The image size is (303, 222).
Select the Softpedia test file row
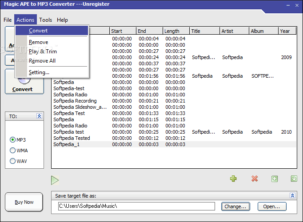(174, 132)
